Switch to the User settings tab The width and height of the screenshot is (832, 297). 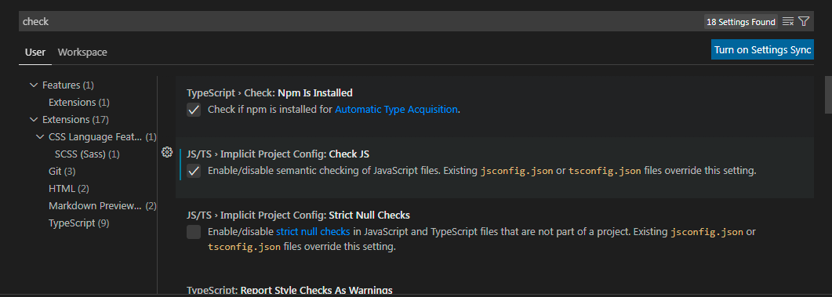[x=35, y=52]
